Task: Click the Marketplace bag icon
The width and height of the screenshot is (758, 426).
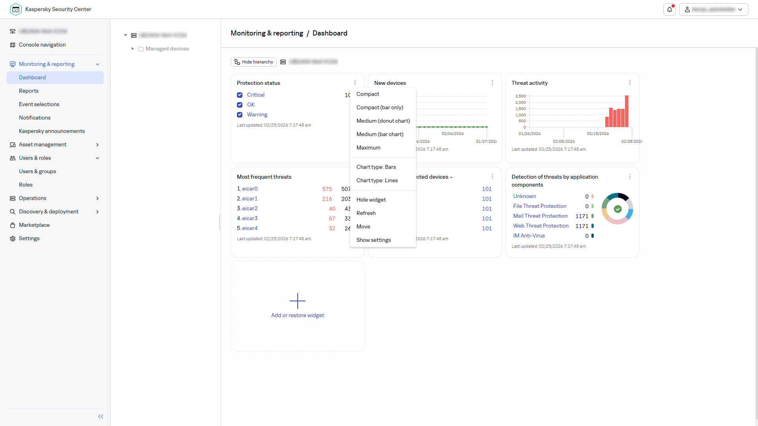Action: pyautogui.click(x=13, y=225)
